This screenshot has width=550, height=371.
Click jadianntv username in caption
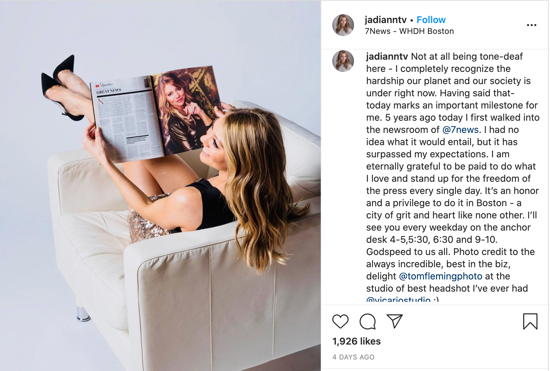tap(387, 56)
